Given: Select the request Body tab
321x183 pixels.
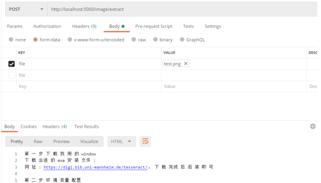Looking at the screenshot, I should [117, 26].
